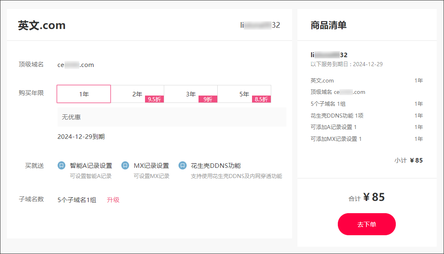
Task: Click the 以下服务到期日 date line
Action: pyautogui.click(x=347, y=64)
